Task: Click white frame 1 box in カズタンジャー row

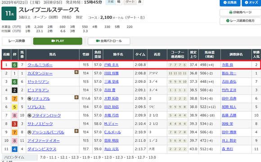Action: point(14,73)
